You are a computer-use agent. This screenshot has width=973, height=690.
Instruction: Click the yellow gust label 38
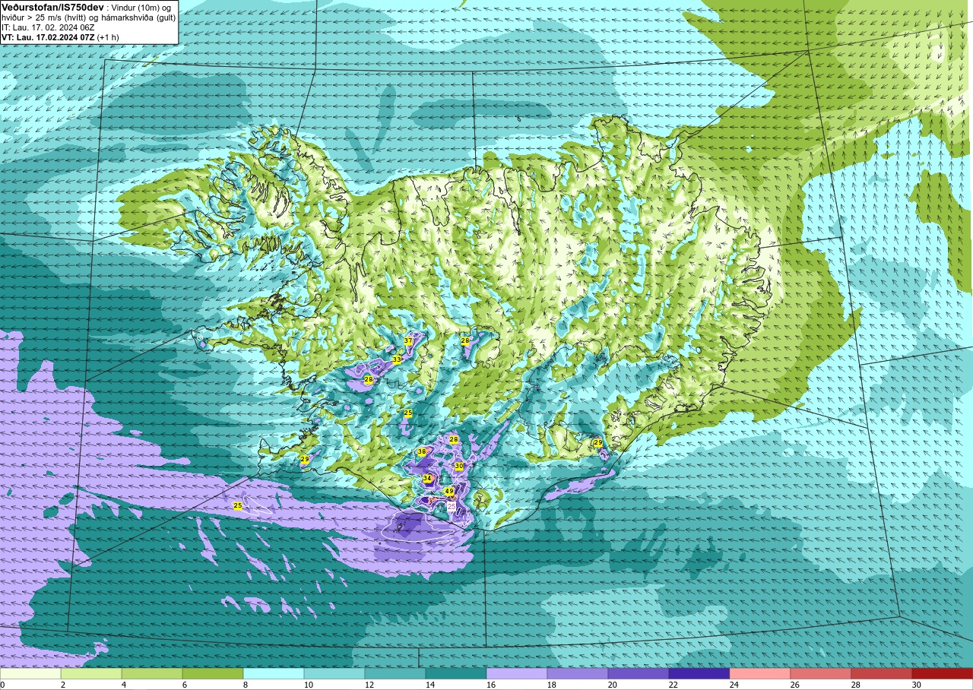pos(422,451)
